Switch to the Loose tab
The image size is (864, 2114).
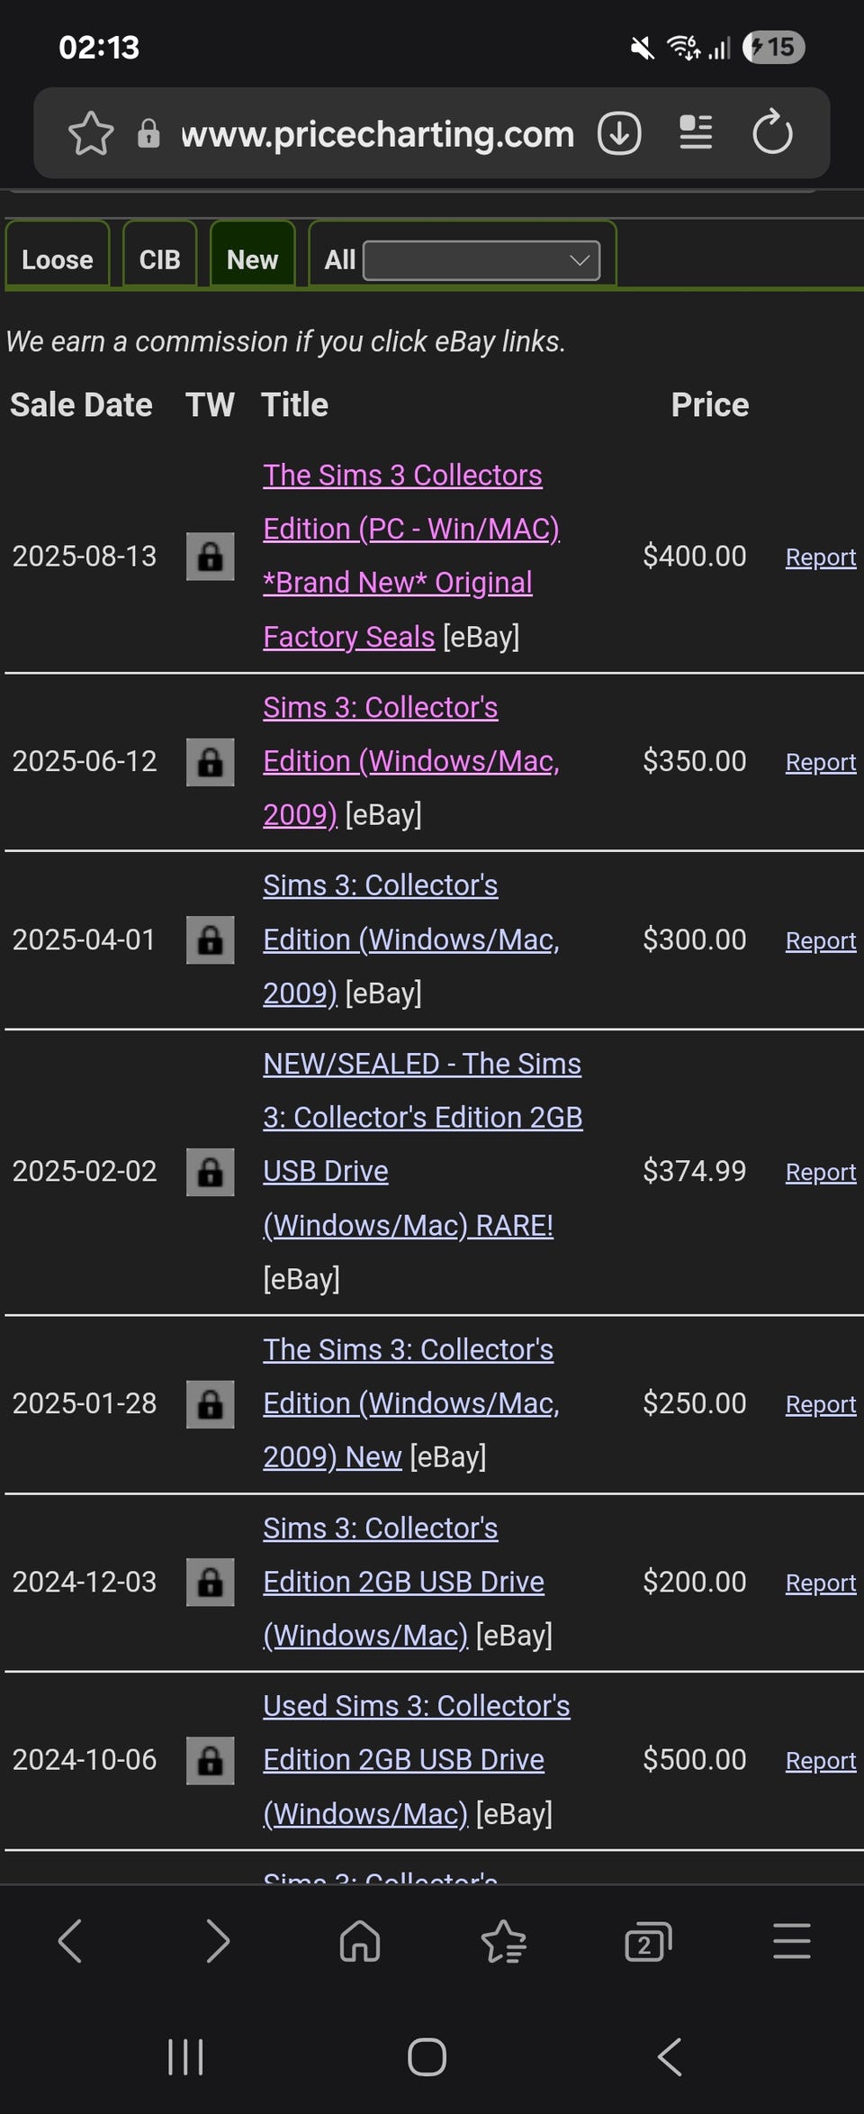click(58, 259)
